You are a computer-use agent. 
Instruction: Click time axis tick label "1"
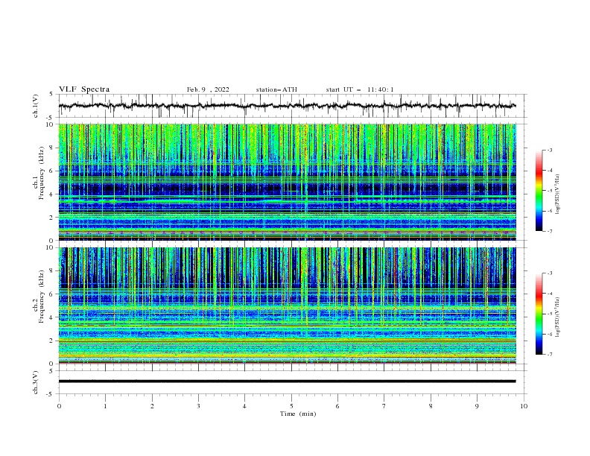105,406
